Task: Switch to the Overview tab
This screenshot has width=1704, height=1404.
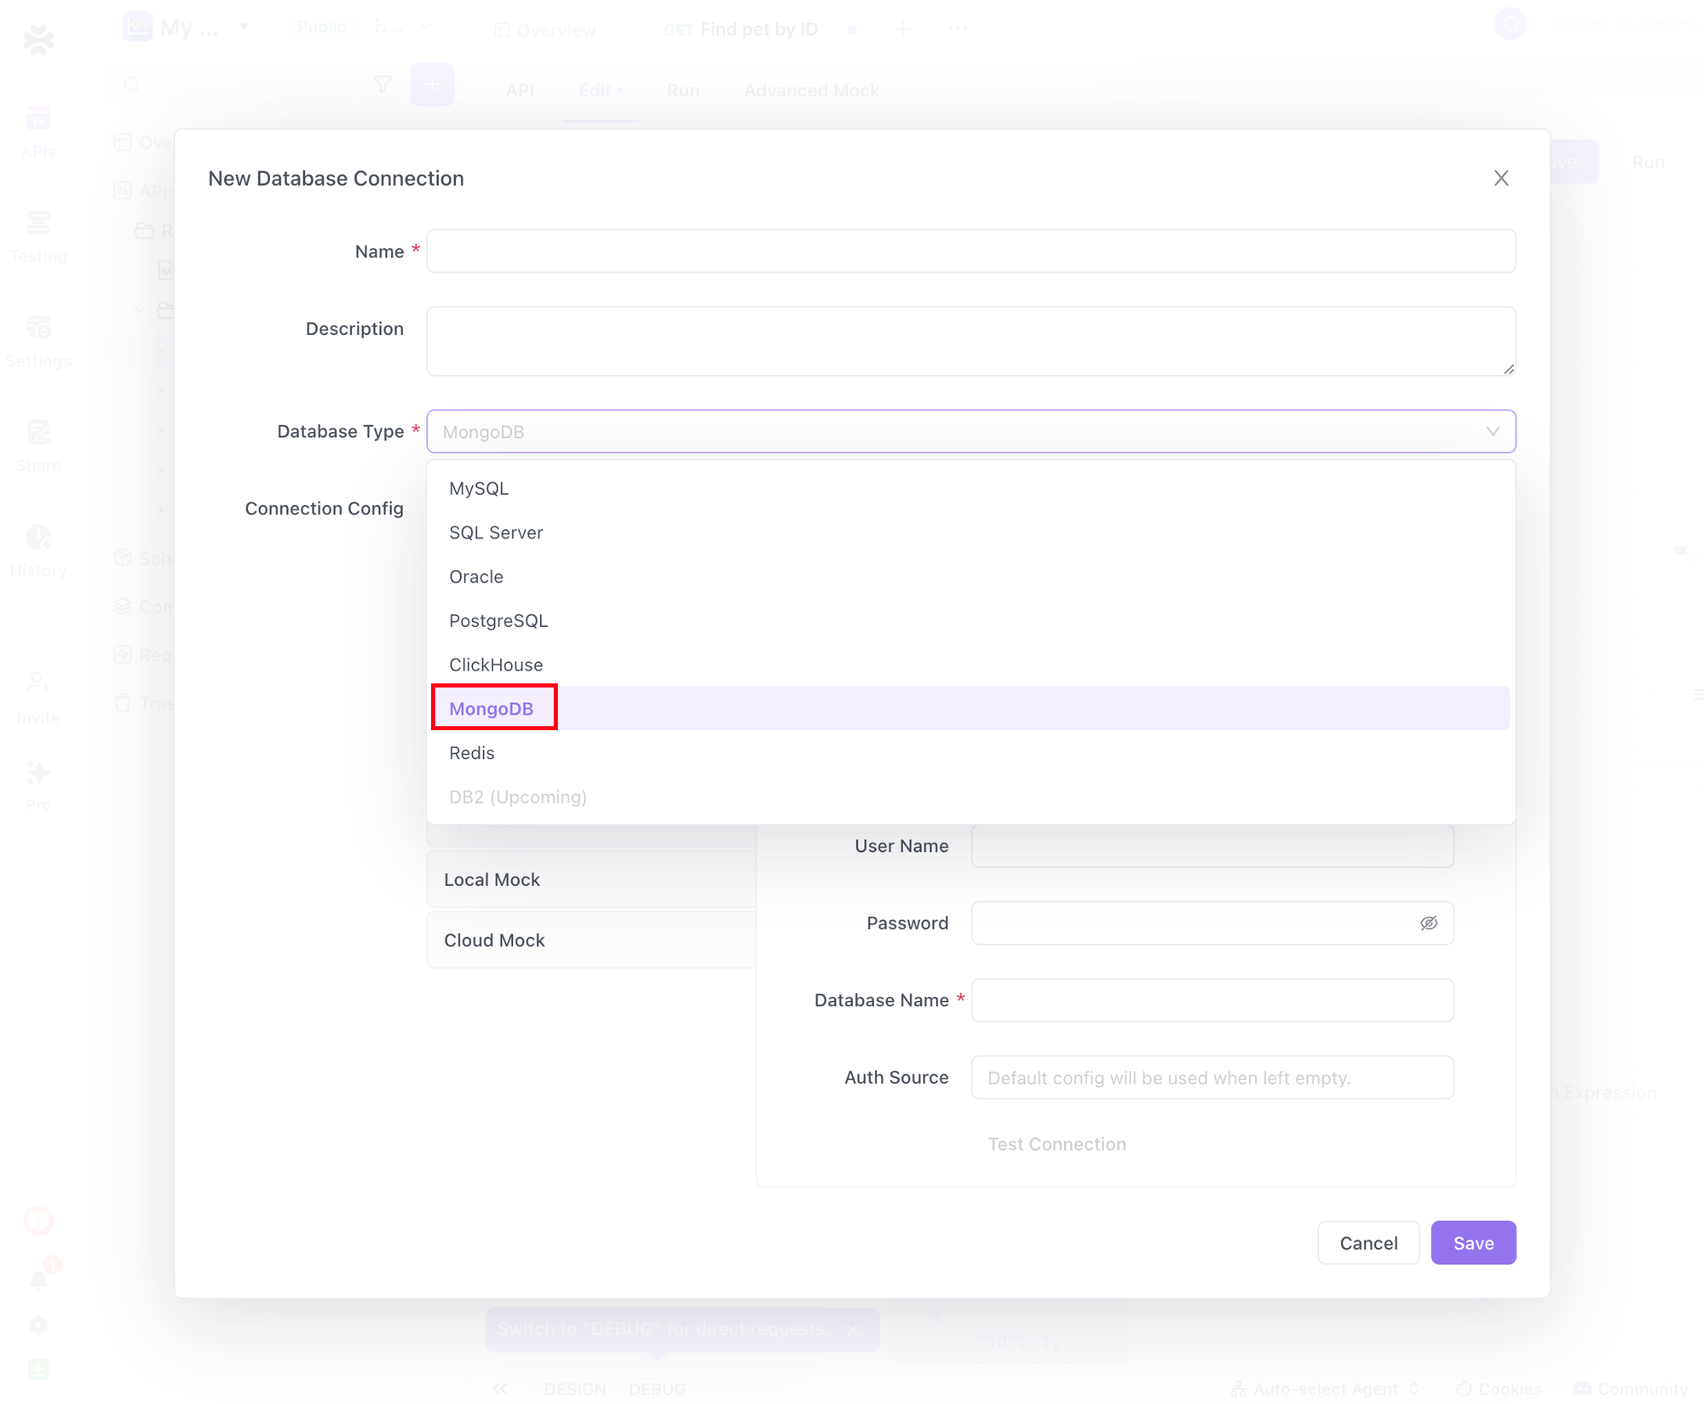Action: [544, 30]
